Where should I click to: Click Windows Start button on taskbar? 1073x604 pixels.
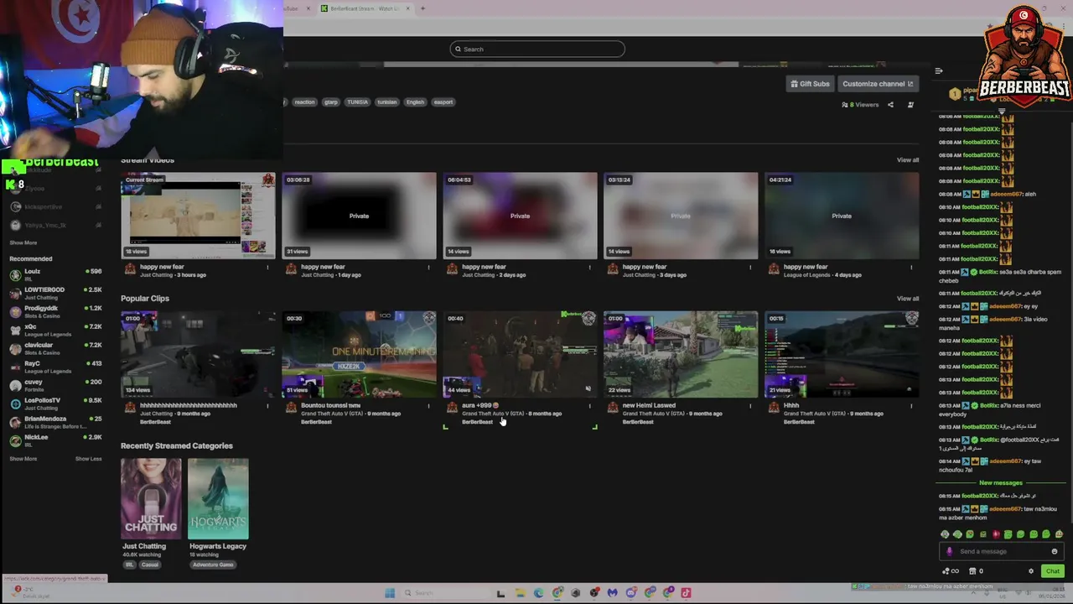pos(390,593)
